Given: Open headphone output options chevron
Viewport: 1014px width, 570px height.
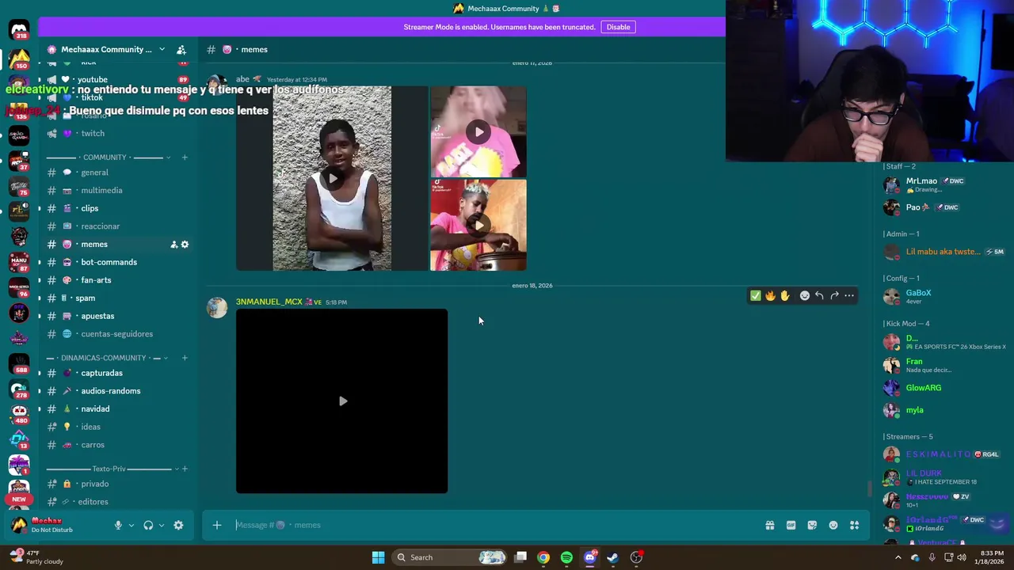Looking at the screenshot, I should (x=162, y=525).
